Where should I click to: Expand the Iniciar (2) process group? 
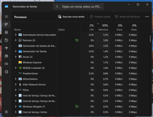click(16, 57)
